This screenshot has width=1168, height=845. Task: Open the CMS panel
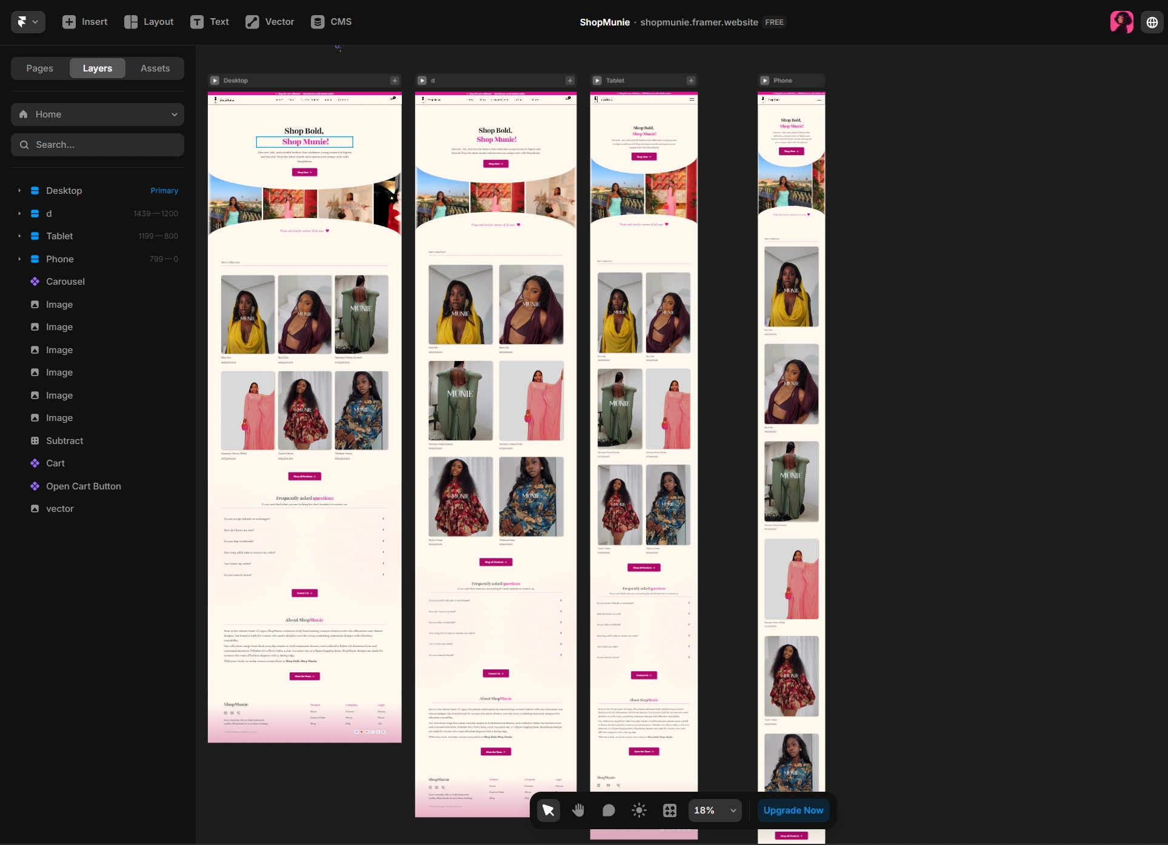click(331, 21)
